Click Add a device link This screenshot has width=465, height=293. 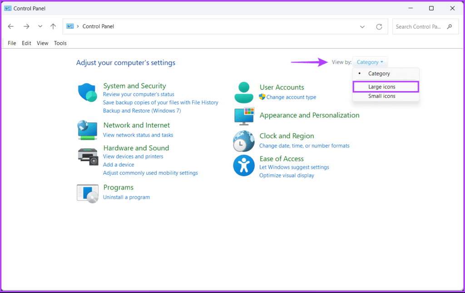(119, 165)
